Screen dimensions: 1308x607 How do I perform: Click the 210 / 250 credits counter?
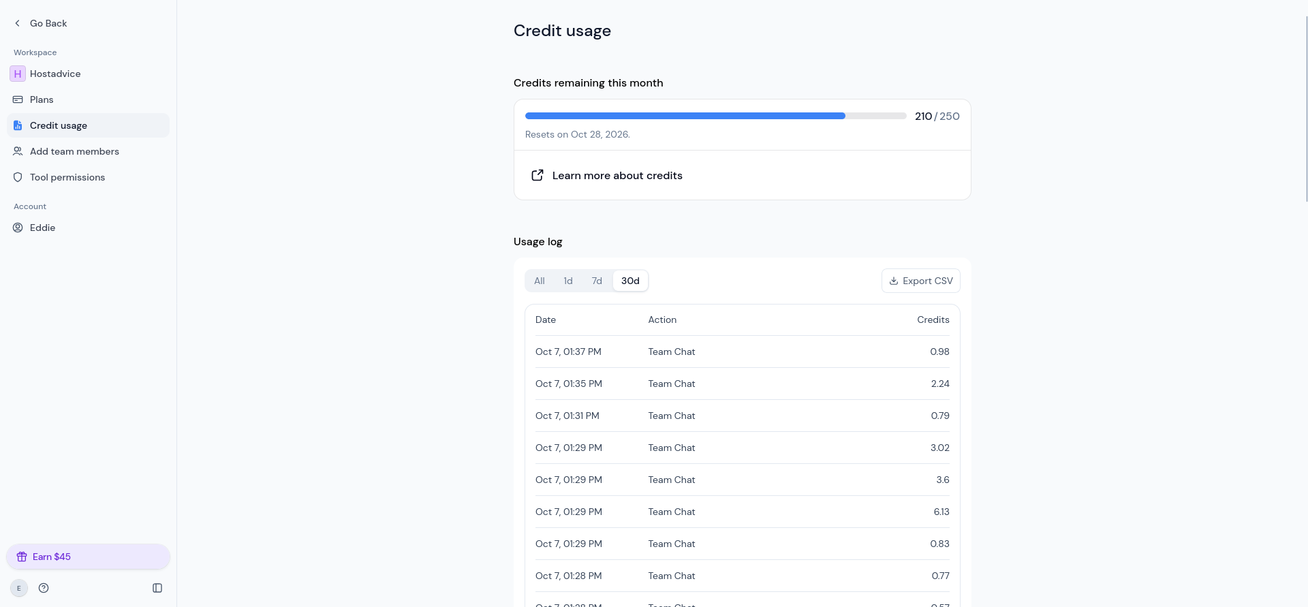pyautogui.click(x=937, y=116)
